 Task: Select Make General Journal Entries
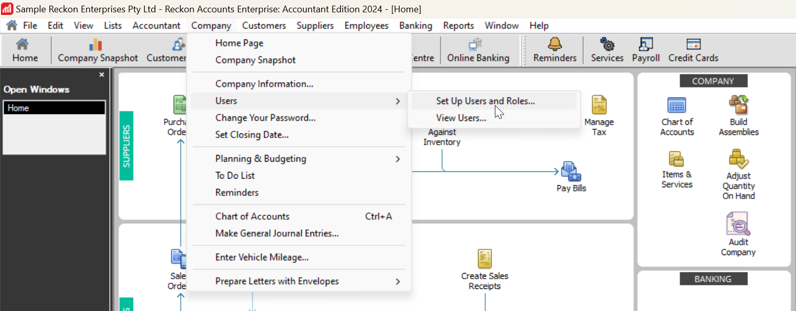(299, 233)
